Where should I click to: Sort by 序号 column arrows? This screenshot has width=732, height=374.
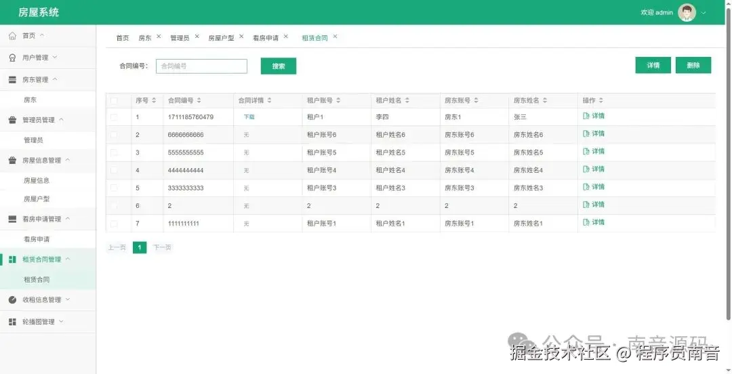[154, 100]
